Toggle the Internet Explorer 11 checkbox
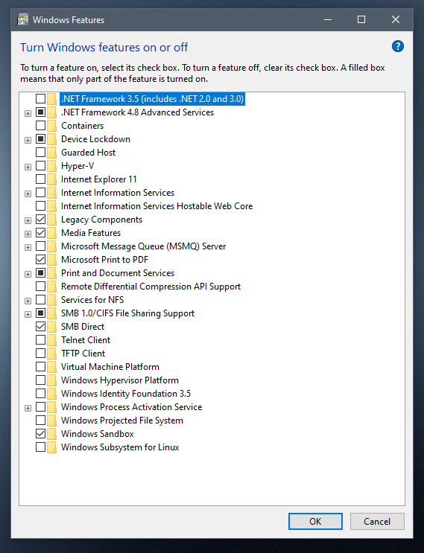Image resolution: width=424 pixels, height=553 pixels. coord(40,179)
